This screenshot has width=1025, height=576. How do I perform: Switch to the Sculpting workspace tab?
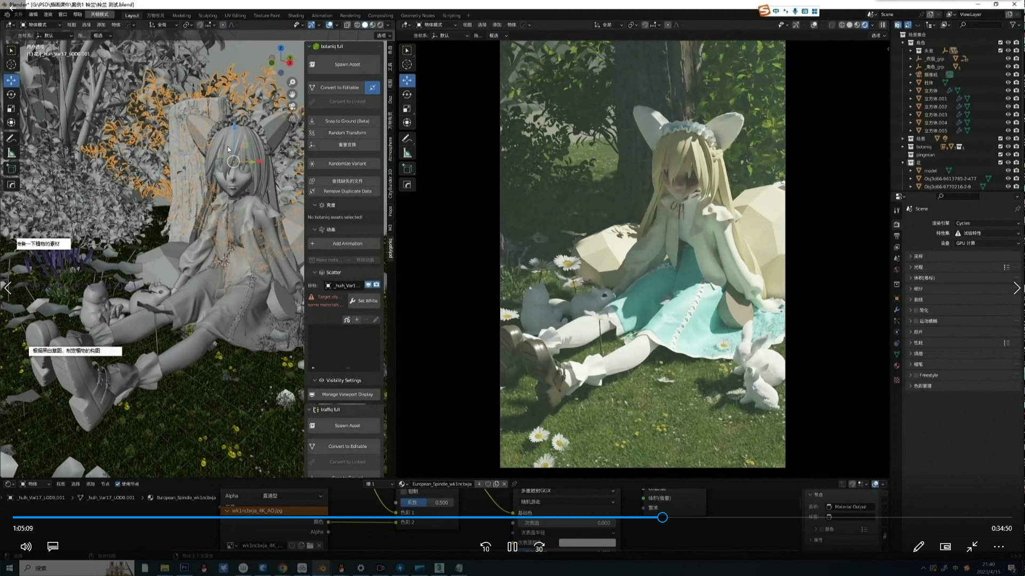pos(208,15)
